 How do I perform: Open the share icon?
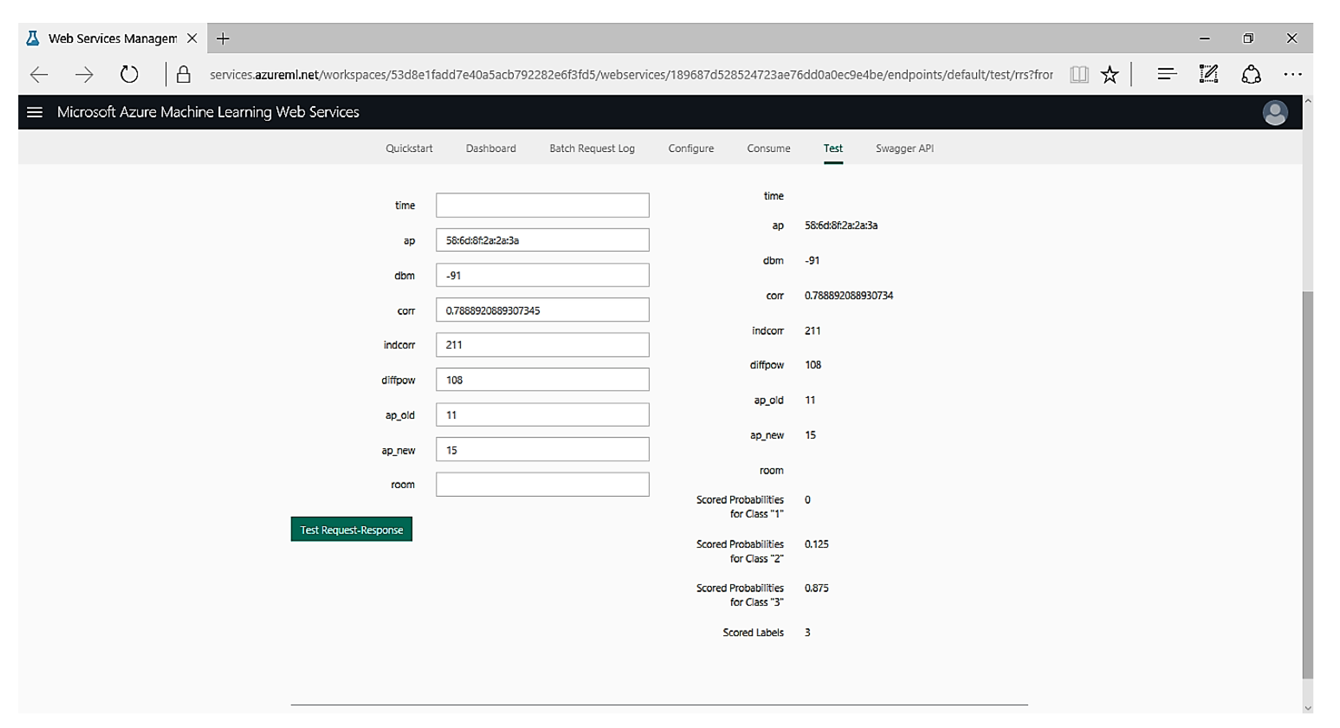pos(1251,75)
